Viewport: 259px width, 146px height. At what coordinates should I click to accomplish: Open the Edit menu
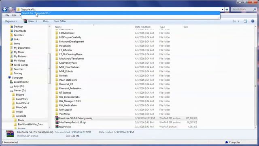[14, 15]
